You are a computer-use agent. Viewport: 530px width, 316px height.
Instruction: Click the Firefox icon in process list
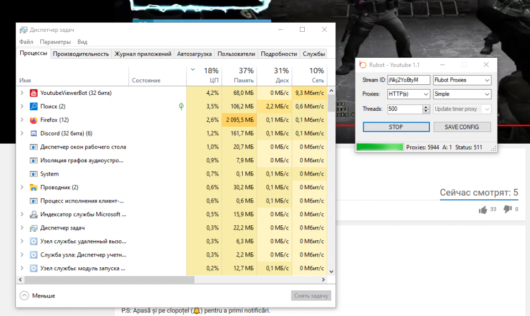click(x=34, y=120)
